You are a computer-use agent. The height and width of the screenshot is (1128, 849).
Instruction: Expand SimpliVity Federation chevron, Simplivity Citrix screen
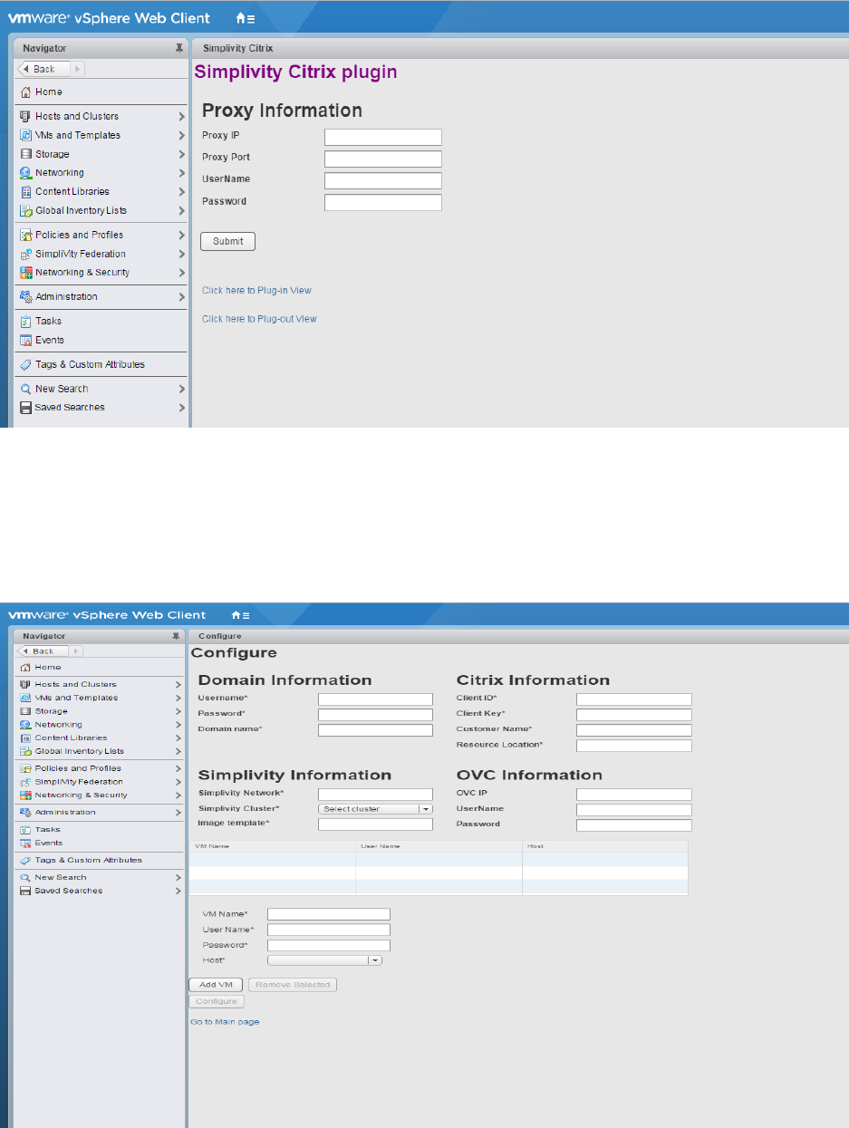pos(181,254)
